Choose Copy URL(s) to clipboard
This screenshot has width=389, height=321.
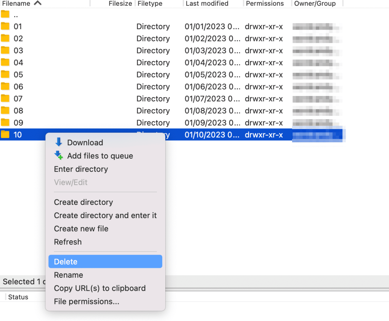pyautogui.click(x=100, y=288)
